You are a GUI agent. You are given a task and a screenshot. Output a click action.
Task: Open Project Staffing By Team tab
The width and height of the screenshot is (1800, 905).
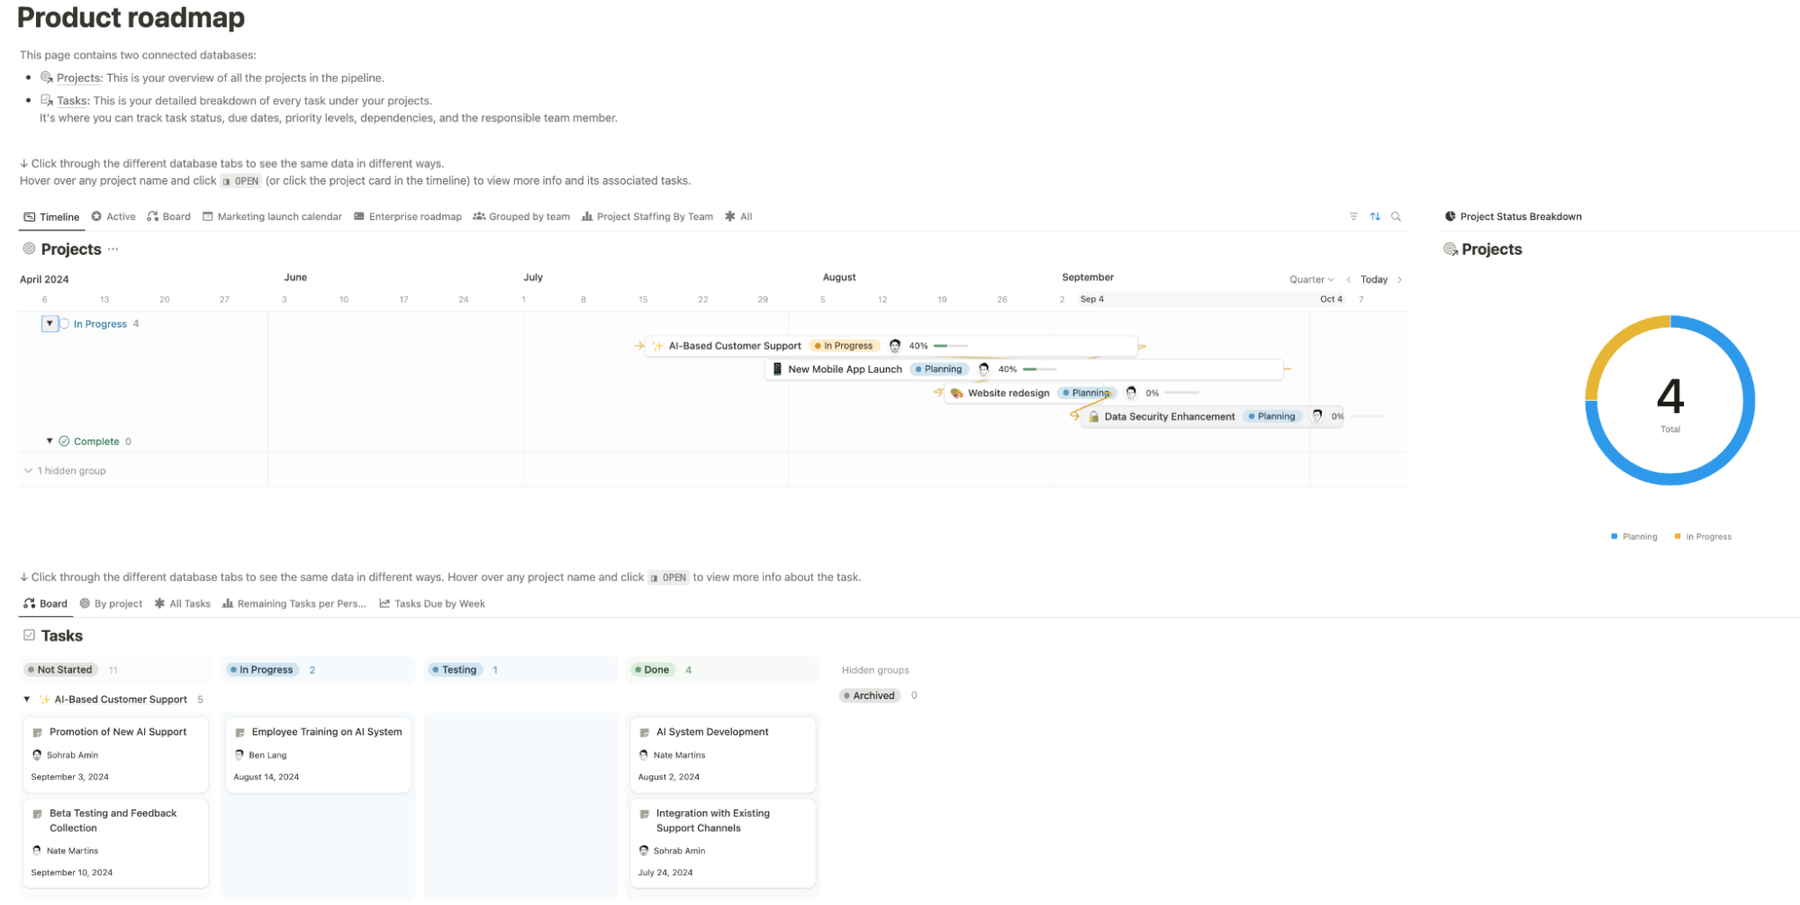(x=647, y=217)
